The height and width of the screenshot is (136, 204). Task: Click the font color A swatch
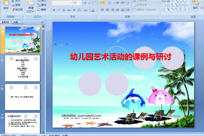[x=93, y=10]
